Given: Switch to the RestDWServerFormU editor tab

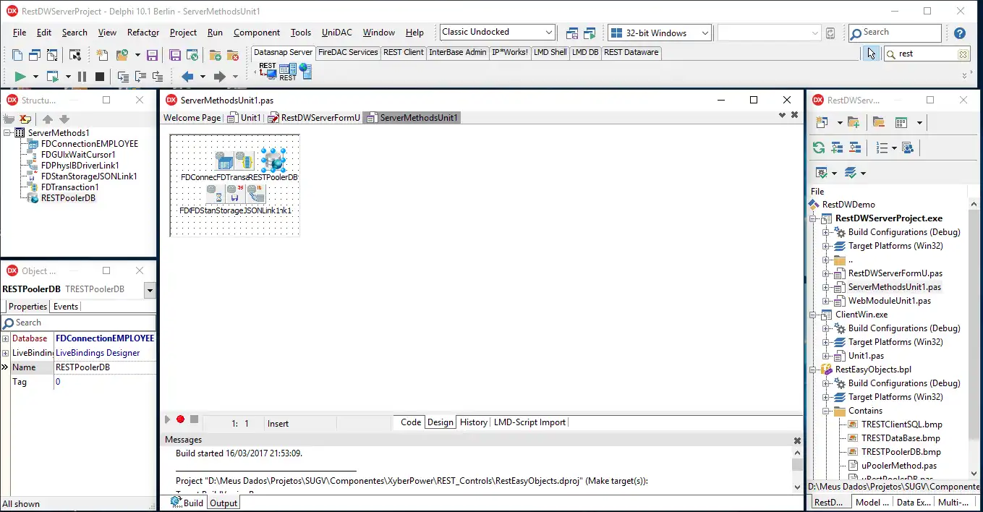Looking at the screenshot, I should click(313, 118).
